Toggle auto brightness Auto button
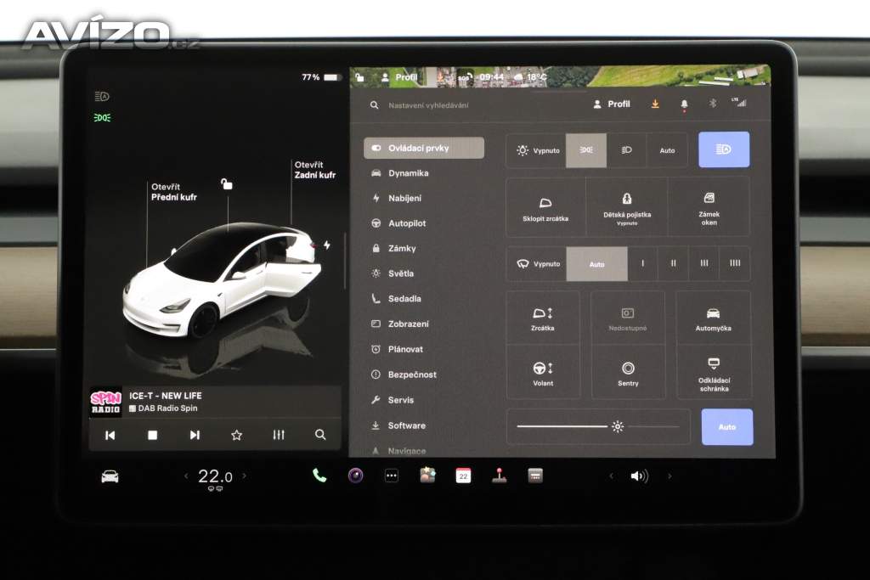 727,427
